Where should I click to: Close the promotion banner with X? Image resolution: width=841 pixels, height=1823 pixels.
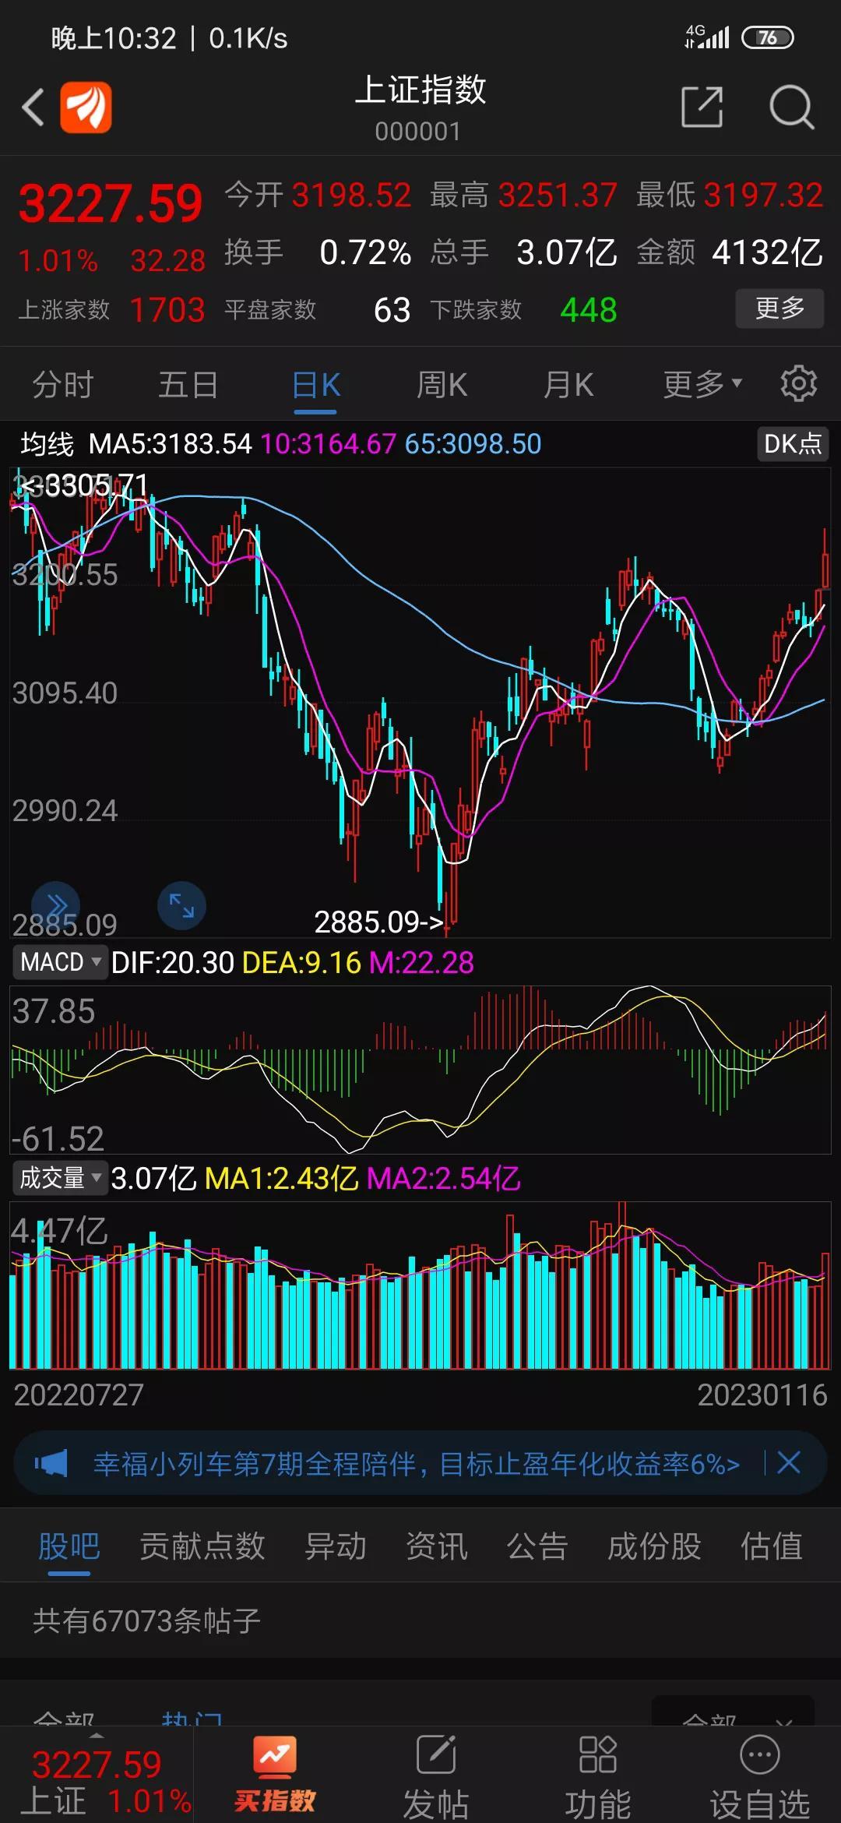click(x=789, y=1463)
